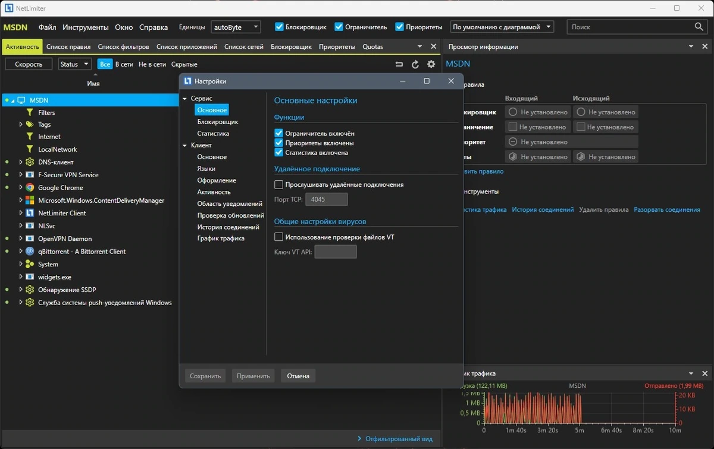Click the collapse rows icon beside refresh
Viewport: 714px width, 449px height.
399,64
